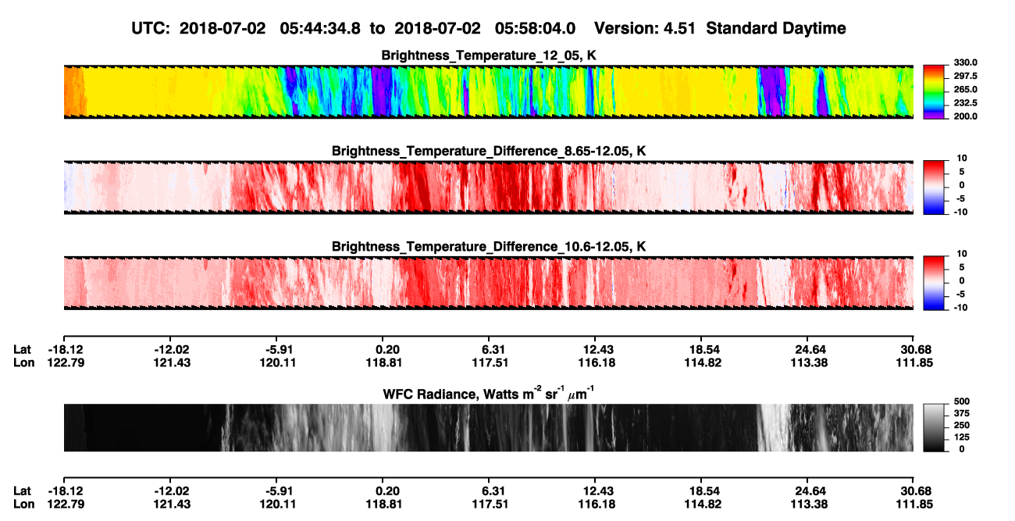Viewport: 1015px width, 521px height.
Task: Click latitude tick -18.12 on the lower axis
Action: (66, 491)
